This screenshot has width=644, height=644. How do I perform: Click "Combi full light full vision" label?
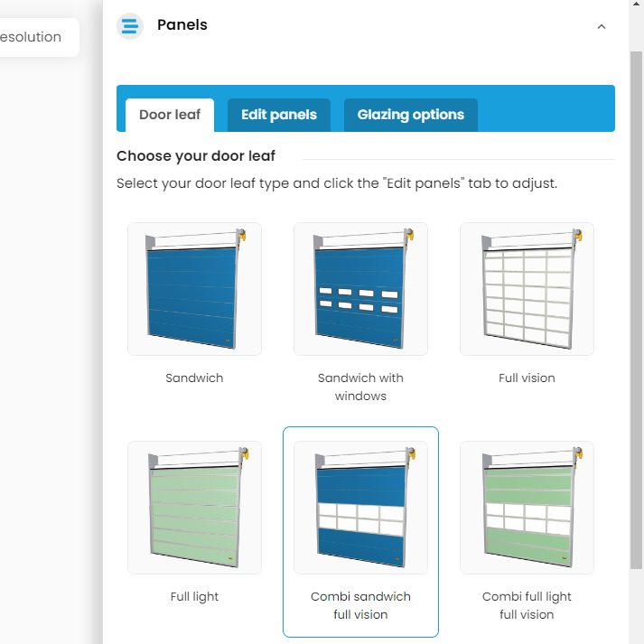(x=527, y=605)
